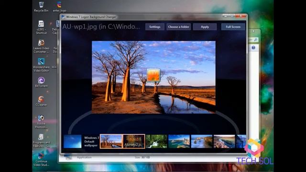Screen dimensions: 306x172
Task: Click the user avatar tile in preview
Action: coord(153,75)
